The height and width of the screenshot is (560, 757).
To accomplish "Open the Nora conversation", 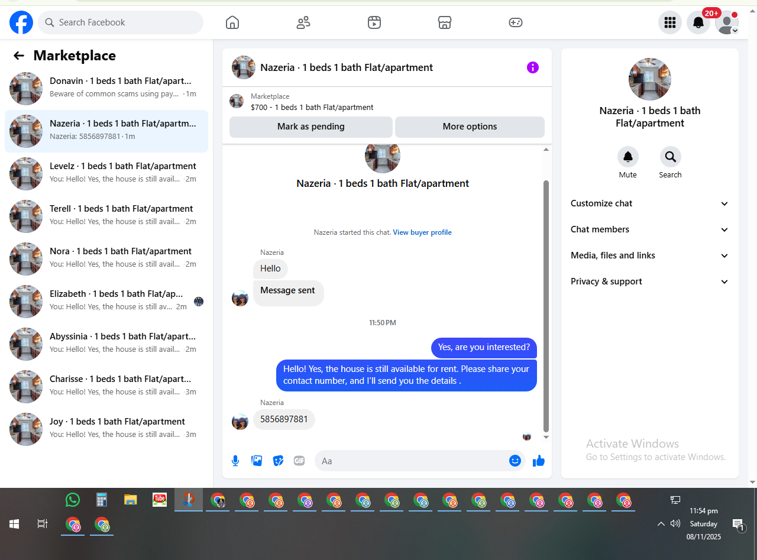I will 106,259.
